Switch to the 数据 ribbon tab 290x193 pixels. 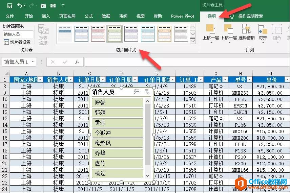106,16
